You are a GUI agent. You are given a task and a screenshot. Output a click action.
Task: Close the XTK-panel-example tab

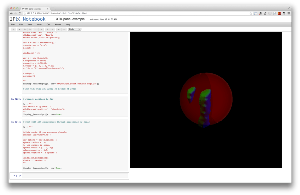(x=48, y=9)
